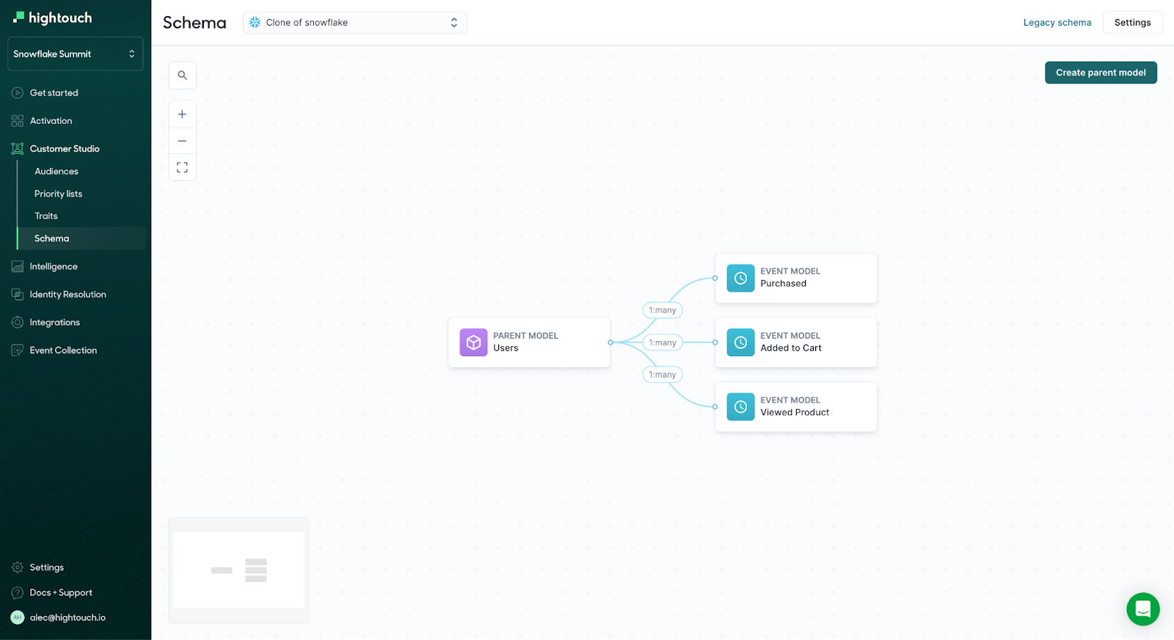Click the fit-to-view canvas icon
Viewport: 1174px width, 640px height.
pos(182,167)
